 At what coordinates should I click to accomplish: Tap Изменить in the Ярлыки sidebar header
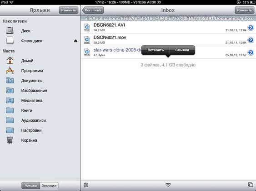coord(68,10)
